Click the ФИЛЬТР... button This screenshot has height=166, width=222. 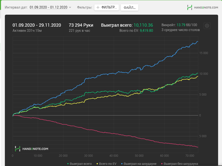point(107,7)
